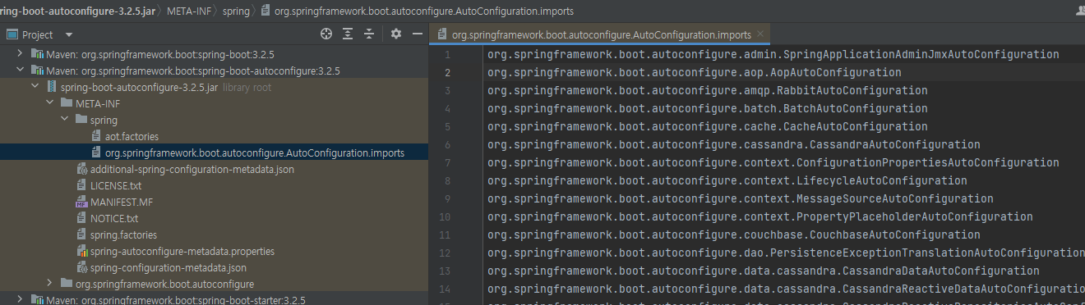The height and width of the screenshot is (305, 1085).
Task: Click the data.cassandra.CassandraDataAutoConfiguration line
Action: 763,271
